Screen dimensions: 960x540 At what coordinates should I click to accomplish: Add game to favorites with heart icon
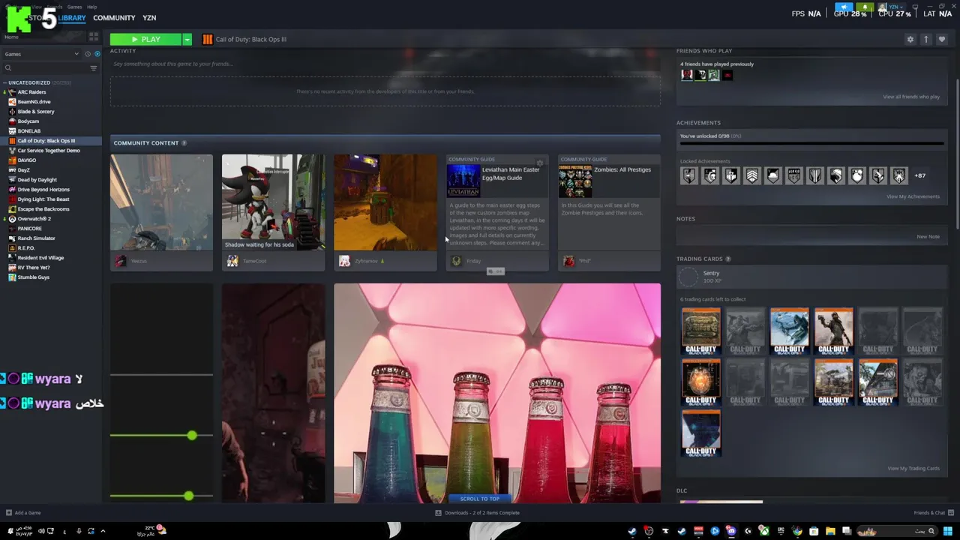(942, 39)
